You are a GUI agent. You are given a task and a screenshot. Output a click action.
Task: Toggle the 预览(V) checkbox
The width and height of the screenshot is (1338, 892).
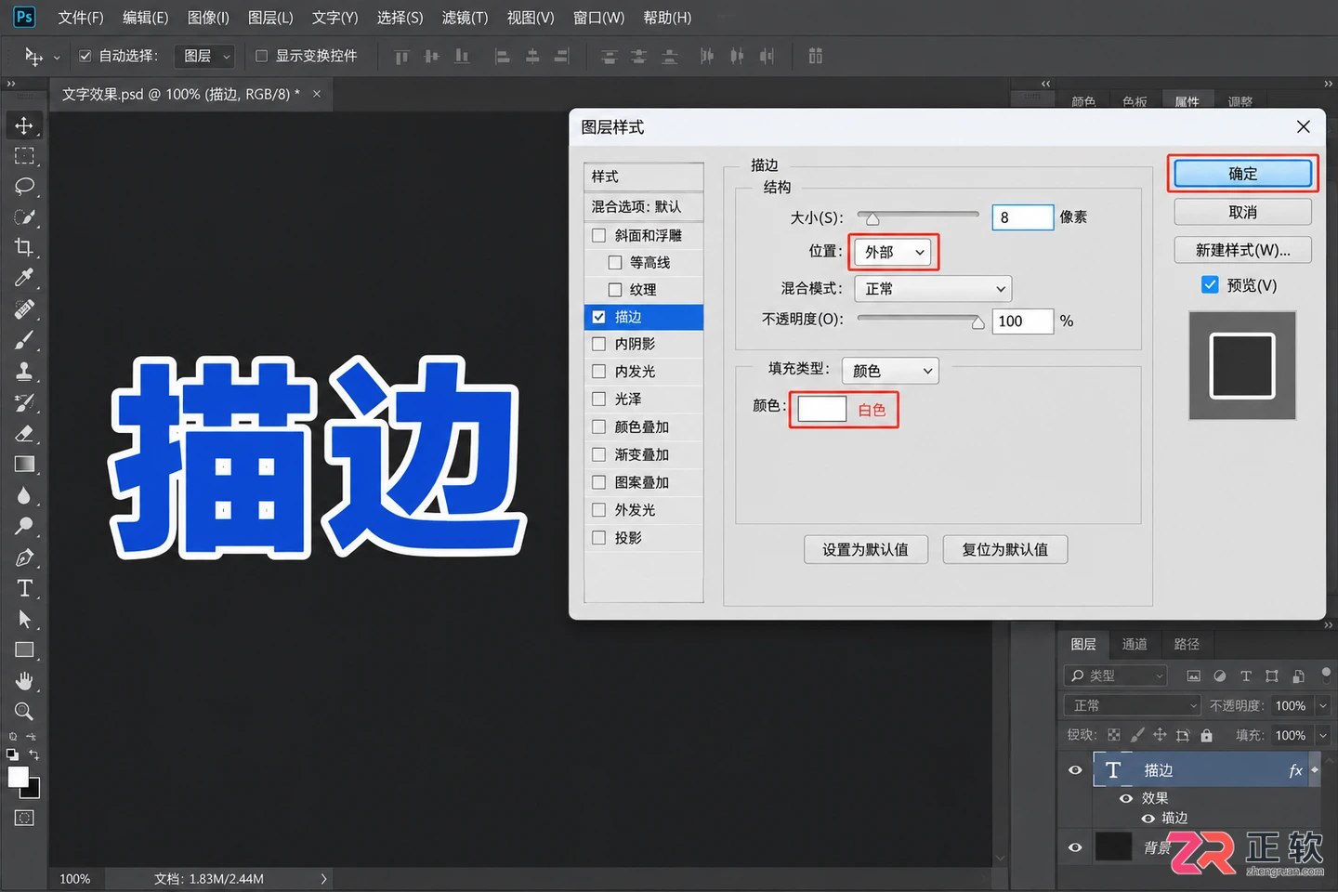1210,284
